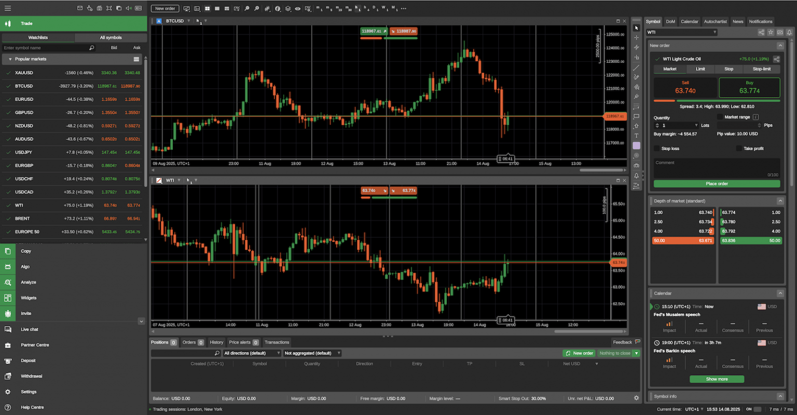Open the indicators (f) icon menu

coord(278,8)
